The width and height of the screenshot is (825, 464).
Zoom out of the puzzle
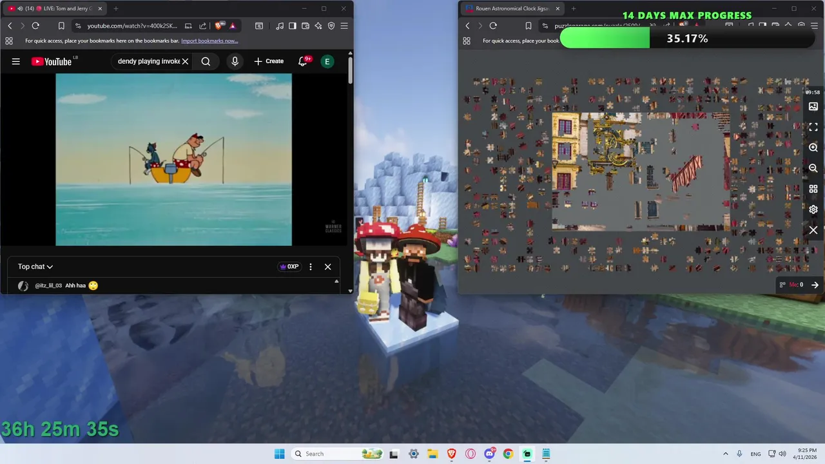click(813, 168)
